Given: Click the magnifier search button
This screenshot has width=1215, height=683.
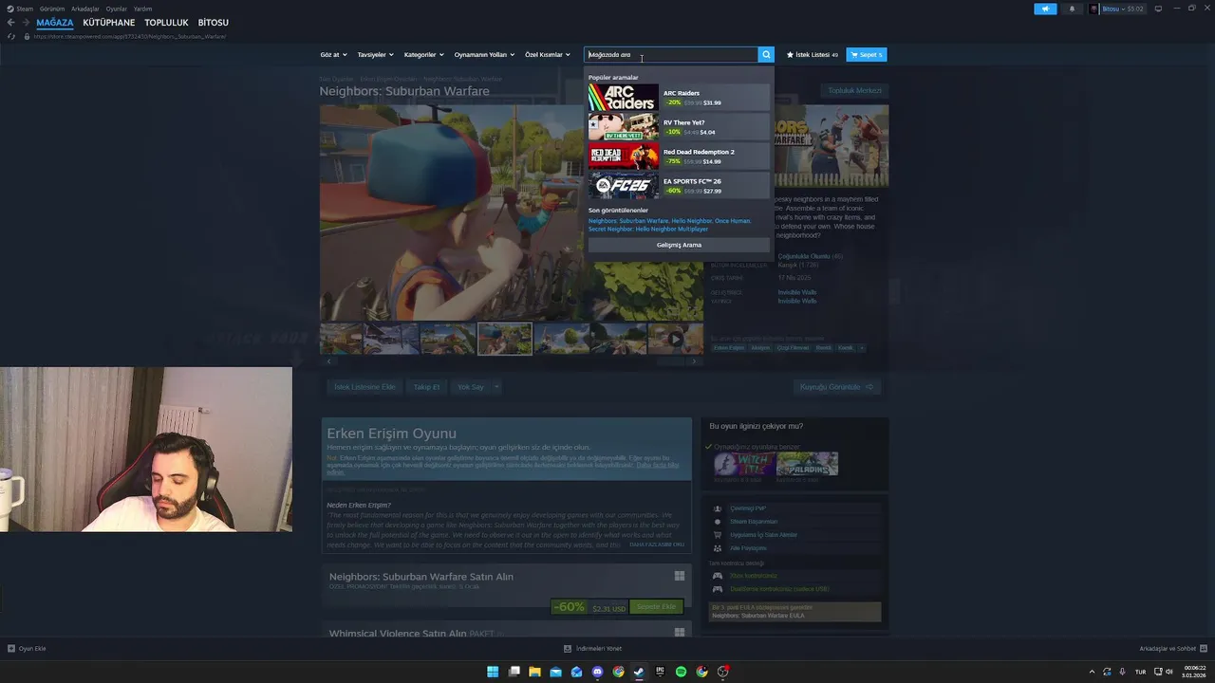Looking at the screenshot, I should (766, 55).
